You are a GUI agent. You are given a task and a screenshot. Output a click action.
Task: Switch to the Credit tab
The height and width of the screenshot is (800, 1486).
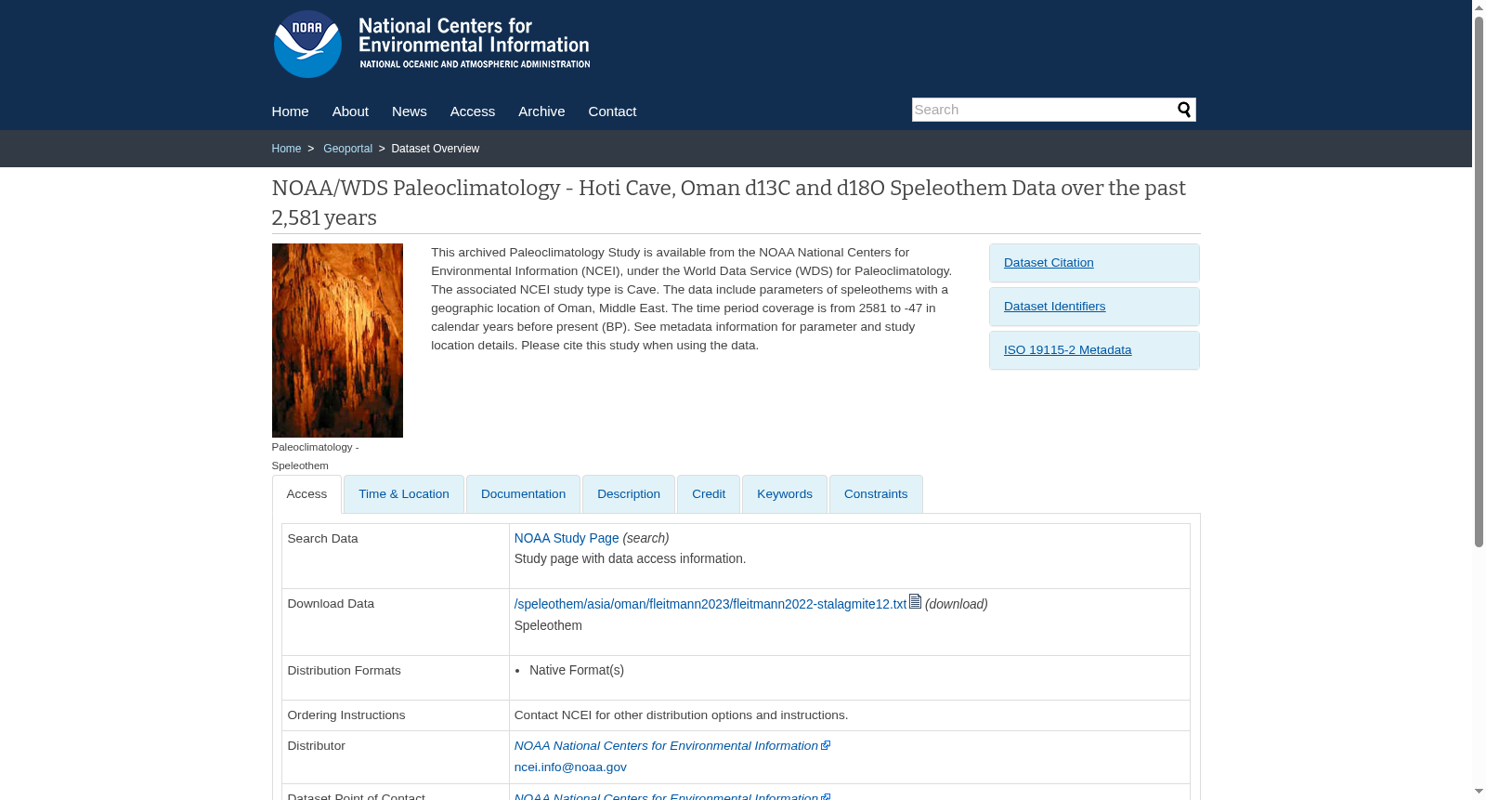(x=709, y=494)
